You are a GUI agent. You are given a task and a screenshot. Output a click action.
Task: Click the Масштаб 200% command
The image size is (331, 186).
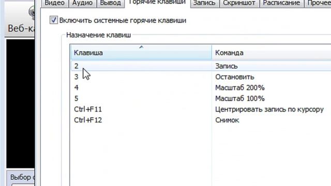(240, 88)
